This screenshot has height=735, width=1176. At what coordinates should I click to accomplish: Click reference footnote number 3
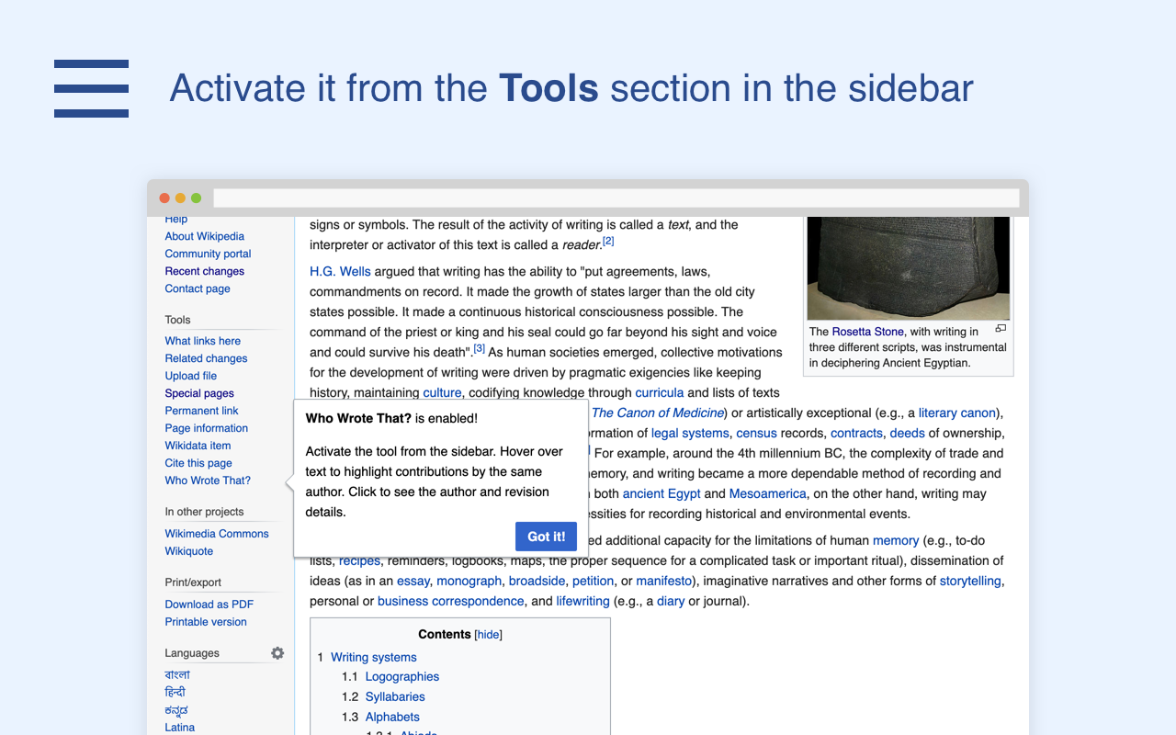pyautogui.click(x=479, y=349)
